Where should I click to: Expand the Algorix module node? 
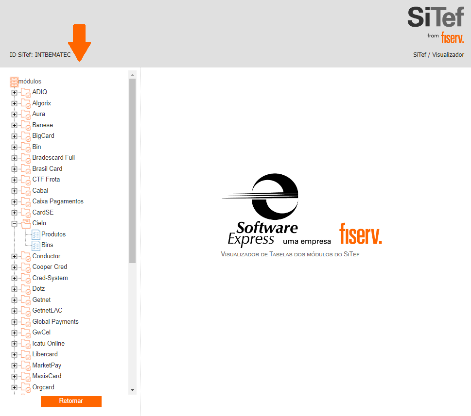(x=14, y=103)
